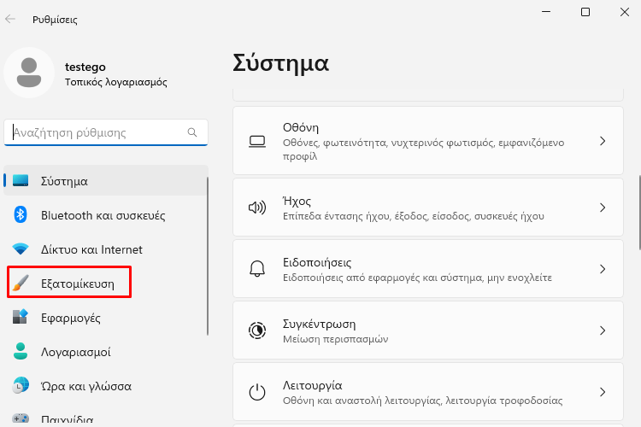
Task: Open the testego account profile
Action: [85, 73]
